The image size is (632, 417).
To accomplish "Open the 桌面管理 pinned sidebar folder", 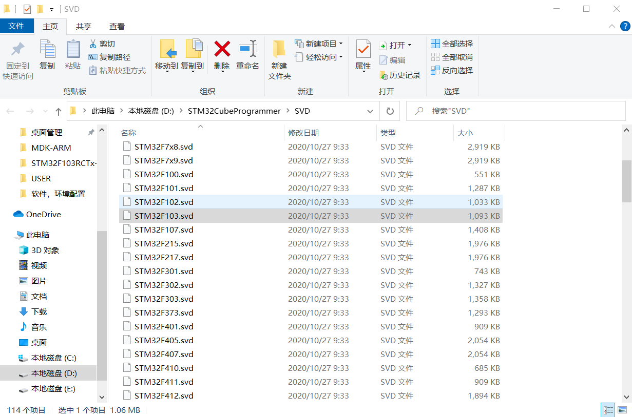I will click(x=46, y=132).
